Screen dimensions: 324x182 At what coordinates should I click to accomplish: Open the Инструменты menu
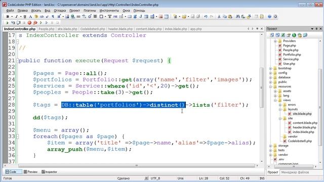pos(109,10)
